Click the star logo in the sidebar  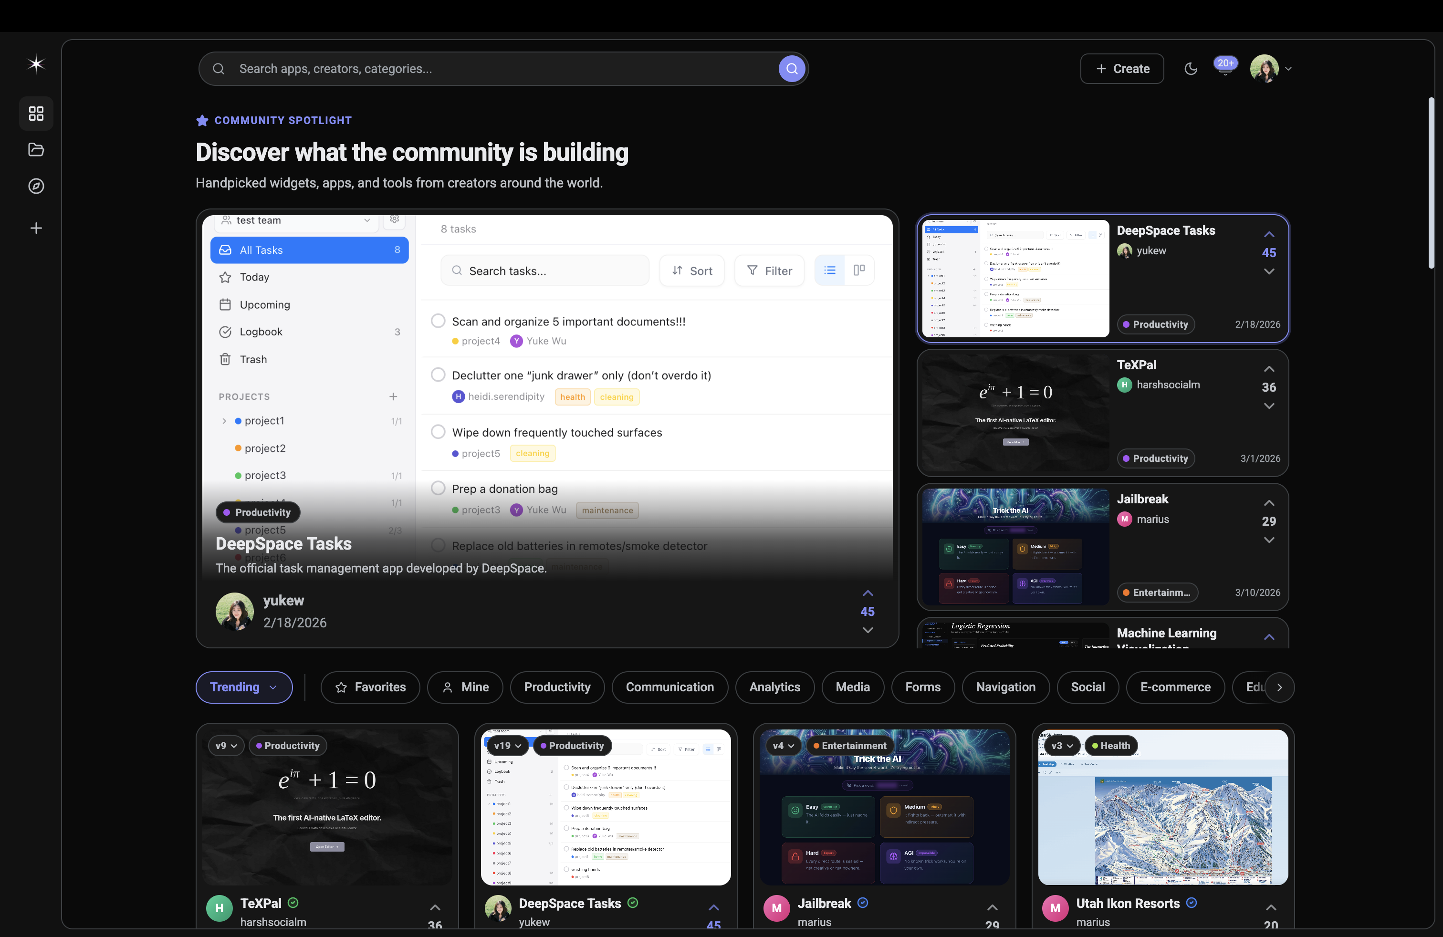click(36, 63)
